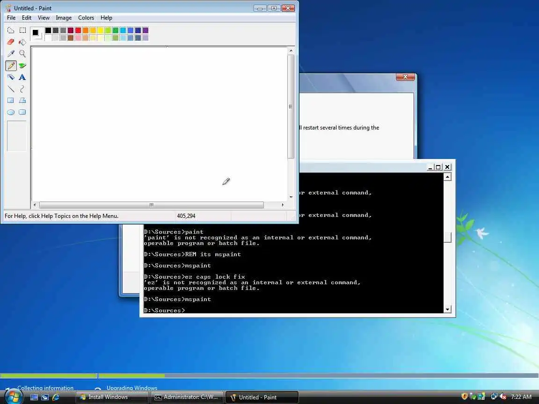Click the muted volume tray icon
This screenshot has width=539, height=404.
point(503,397)
